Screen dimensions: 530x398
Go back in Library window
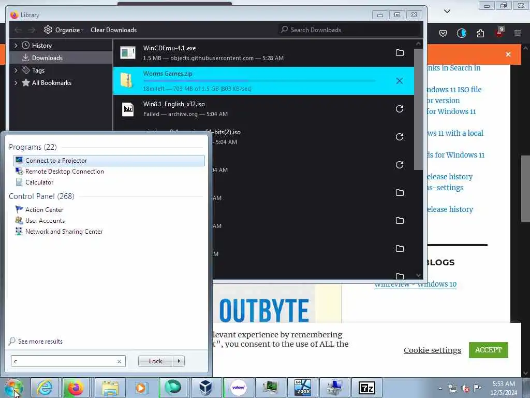click(18, 30)
